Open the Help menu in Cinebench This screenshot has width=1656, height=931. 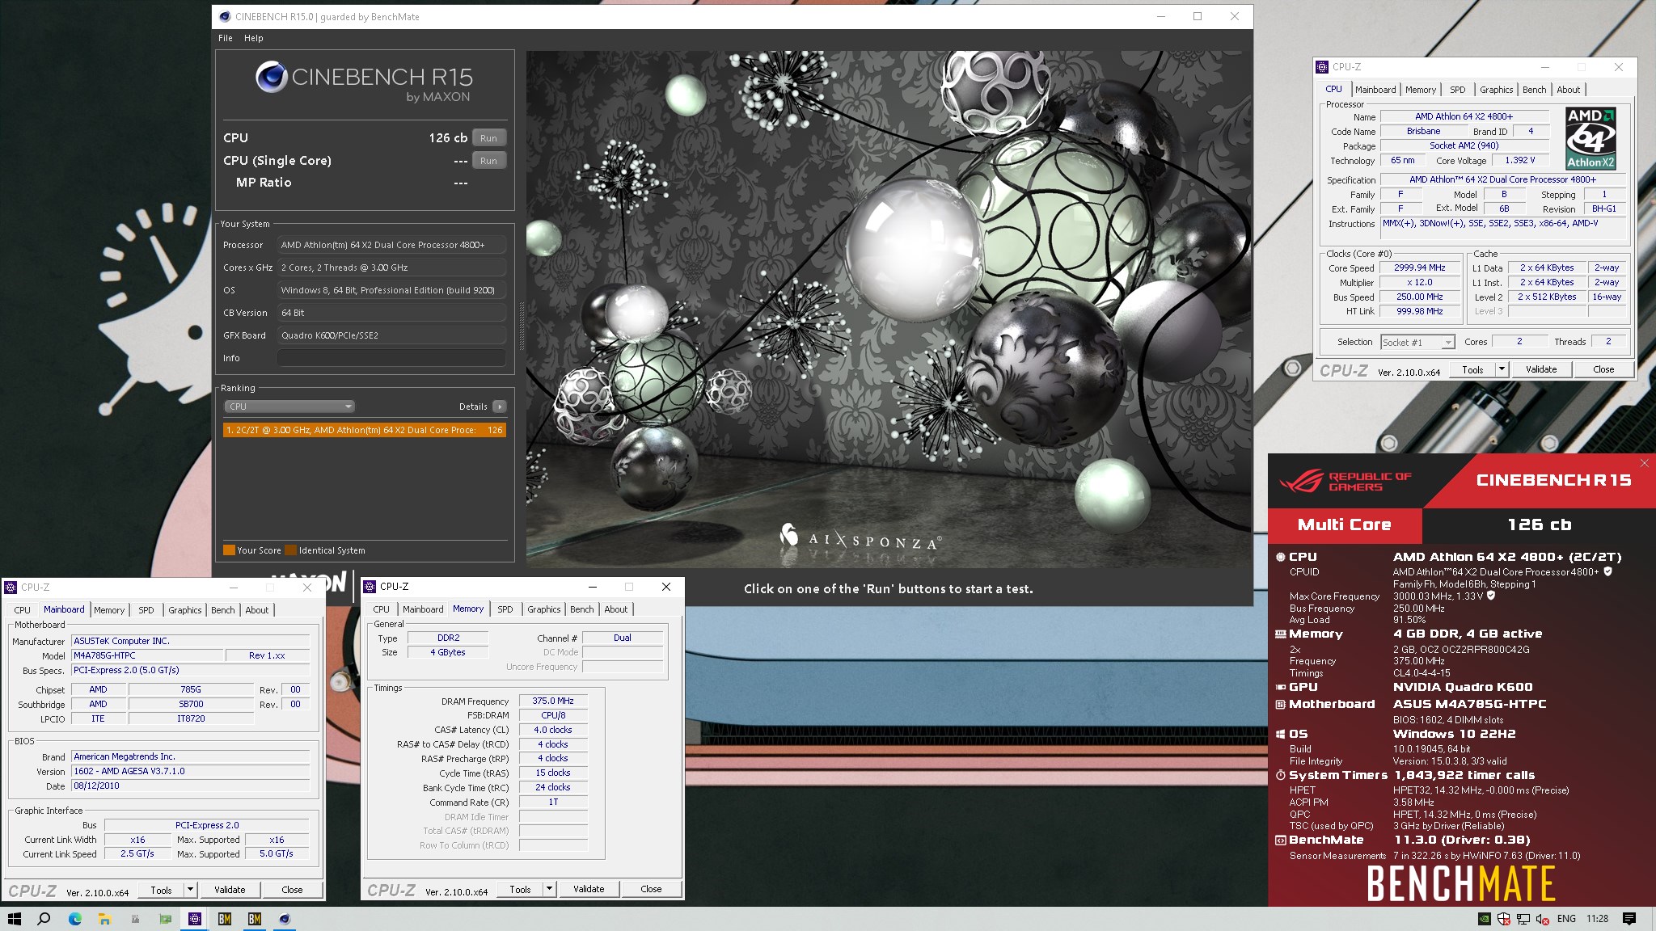[x=254, y=38]
